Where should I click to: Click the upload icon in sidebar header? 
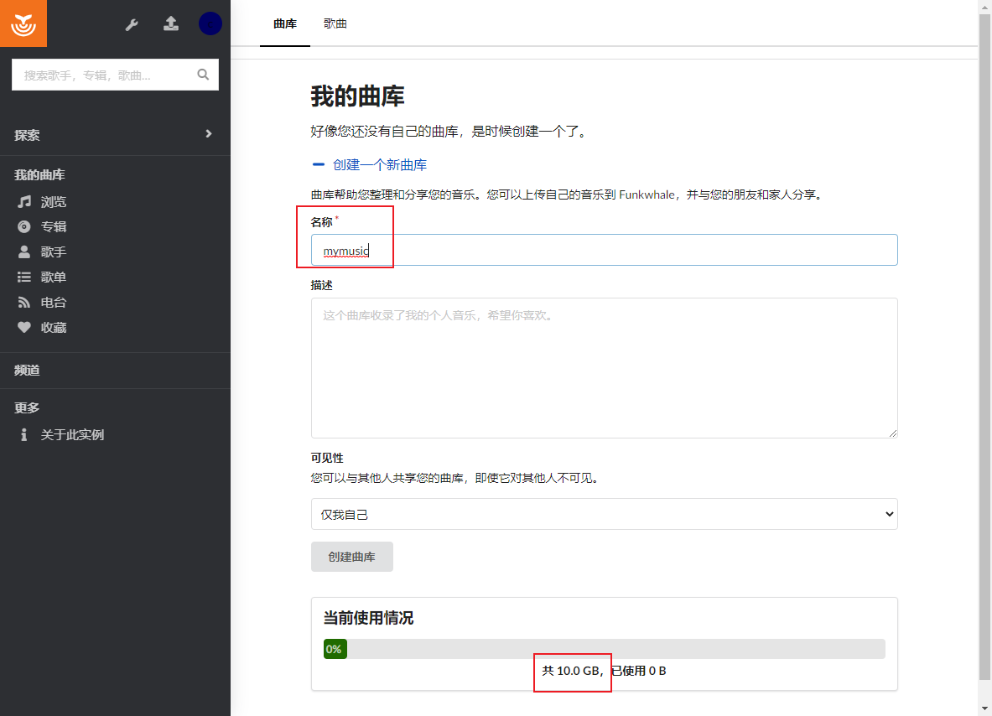pos(171,24)
